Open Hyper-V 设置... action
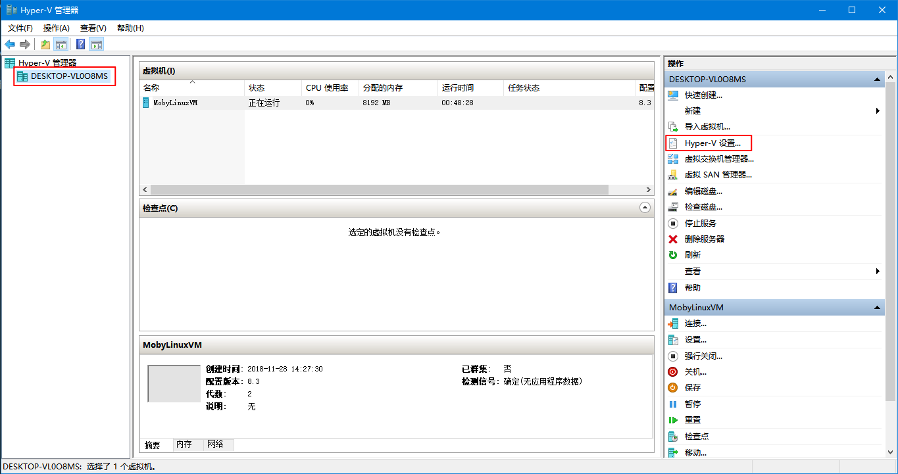Image resolution: width=898 pixels, height=474 pixels. (x=712, y=143)
